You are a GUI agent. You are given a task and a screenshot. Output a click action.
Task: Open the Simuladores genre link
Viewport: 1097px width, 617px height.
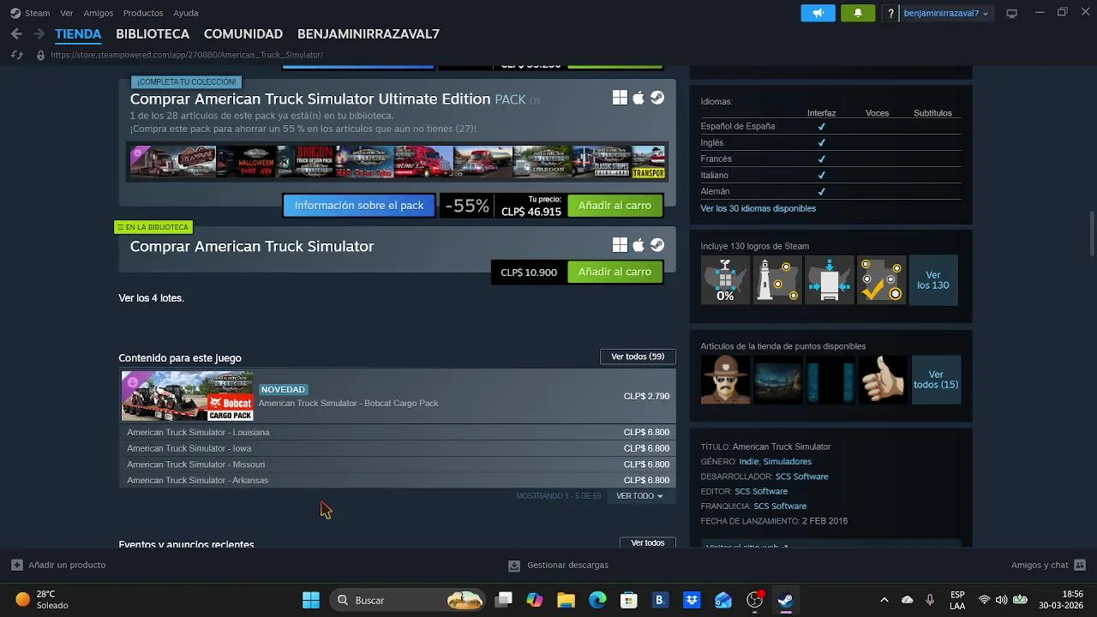click(787, 462)
